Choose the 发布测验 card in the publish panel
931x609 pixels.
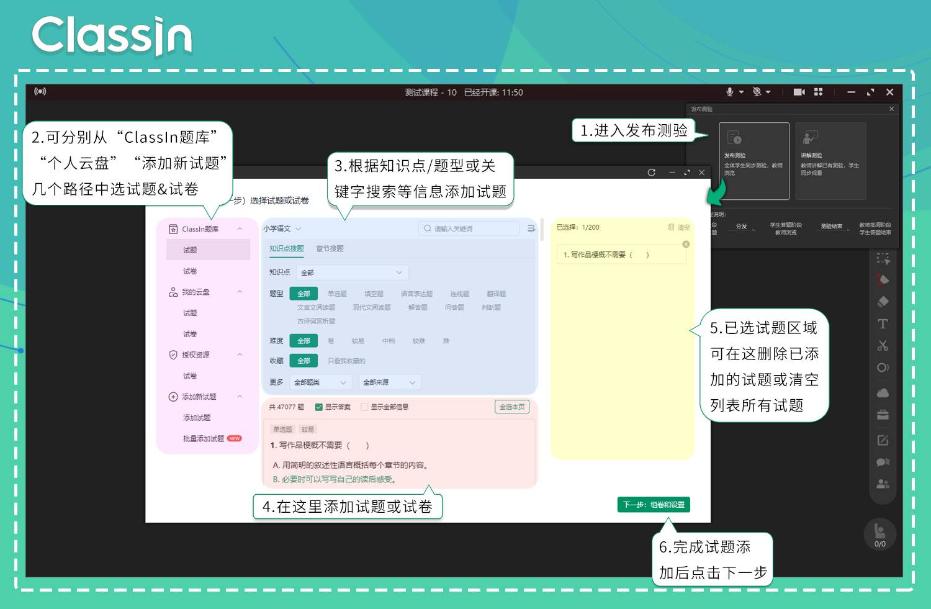[x=754, y=161]
